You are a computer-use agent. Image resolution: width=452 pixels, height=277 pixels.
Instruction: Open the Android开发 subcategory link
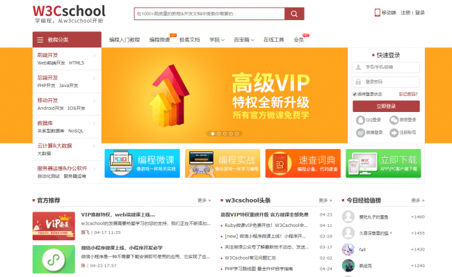point(51,108)
